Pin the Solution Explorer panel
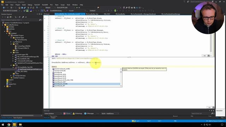 [39, 14]
